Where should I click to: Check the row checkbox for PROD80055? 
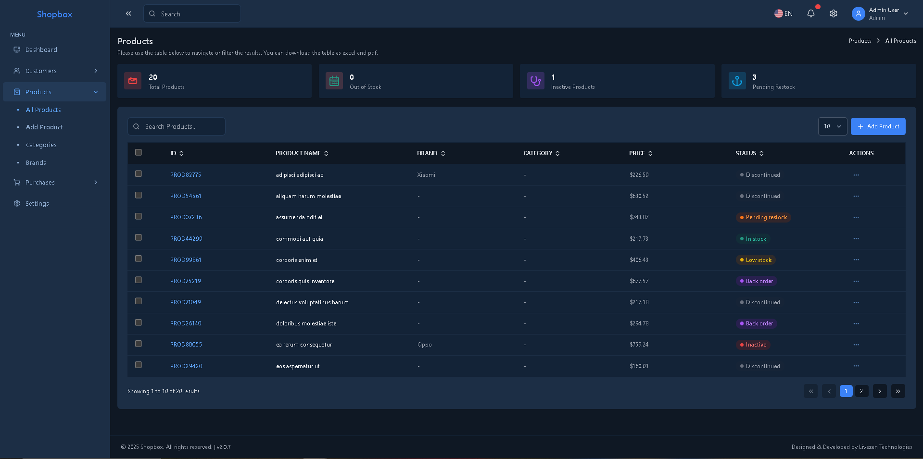(139, 344)
